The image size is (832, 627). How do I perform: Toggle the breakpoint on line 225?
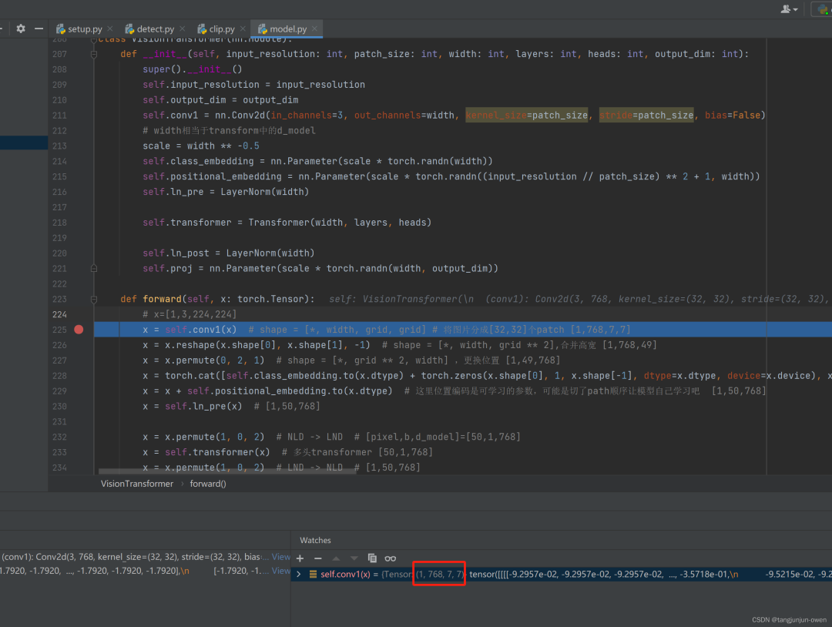tap(79, 330)
